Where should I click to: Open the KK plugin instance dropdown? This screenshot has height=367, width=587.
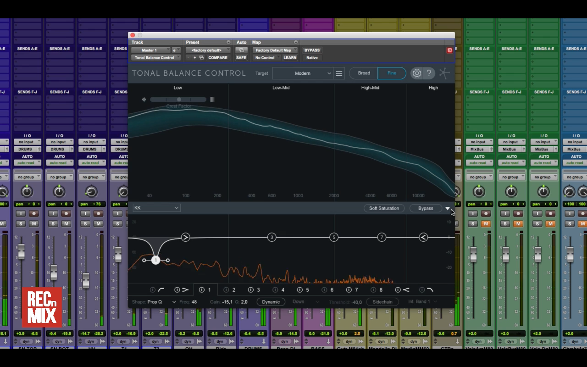point(156,208)
